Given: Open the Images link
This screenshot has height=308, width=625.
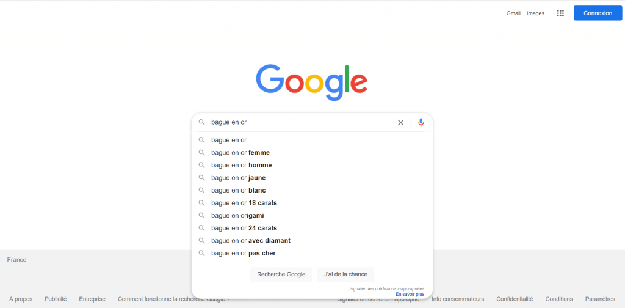Looking at the screenshot, I should click(535, 13).
